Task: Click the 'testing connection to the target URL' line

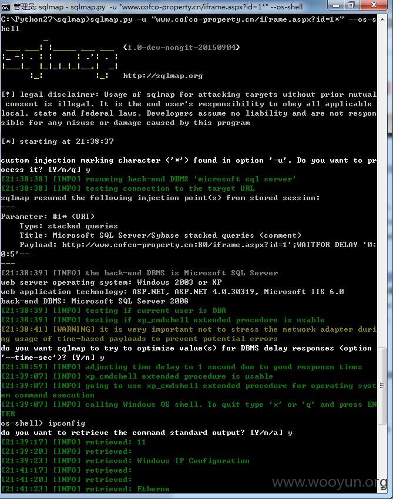Action: (127, 188)
